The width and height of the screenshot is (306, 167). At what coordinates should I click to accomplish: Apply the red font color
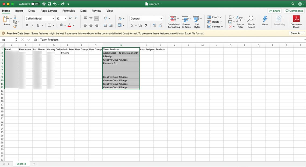69,25
